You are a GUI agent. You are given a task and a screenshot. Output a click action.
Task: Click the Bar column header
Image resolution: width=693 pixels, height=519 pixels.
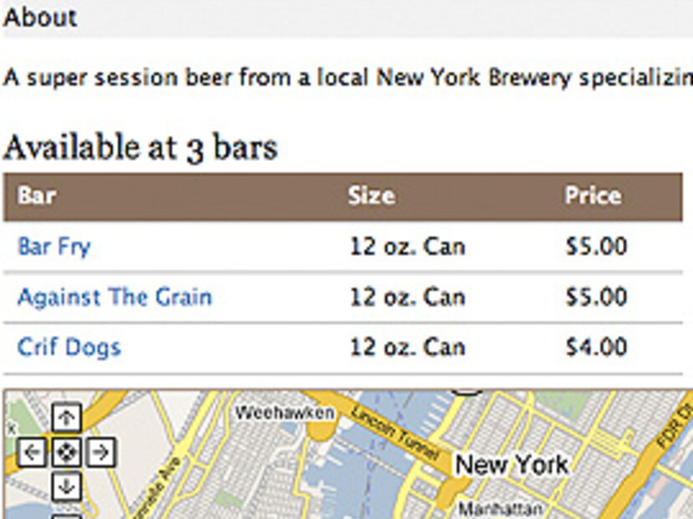click(x=37, y=196)
